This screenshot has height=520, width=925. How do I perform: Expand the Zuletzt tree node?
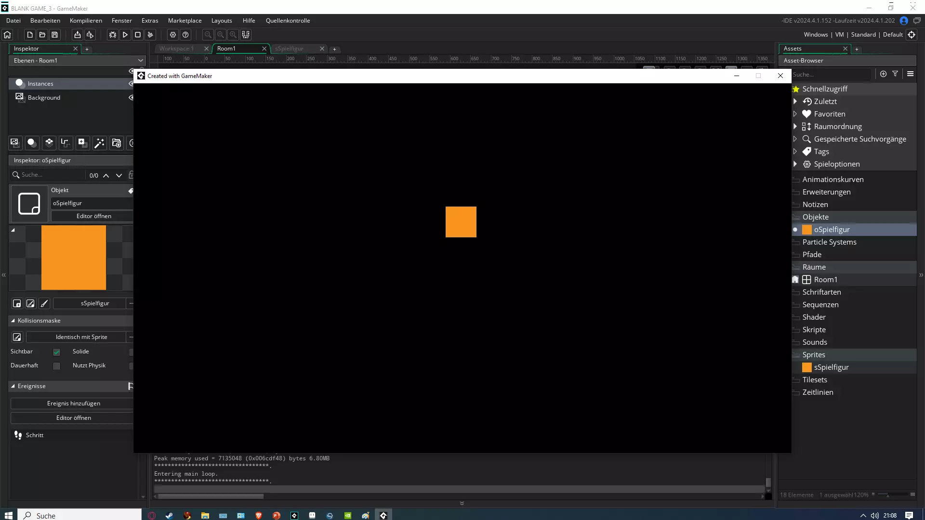click(x=795, y=102)
